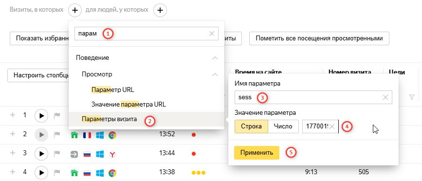Viewport: 422px width, 181px height.
Task: Sort by Номер визита column
Action: click(x=349, y=72)
